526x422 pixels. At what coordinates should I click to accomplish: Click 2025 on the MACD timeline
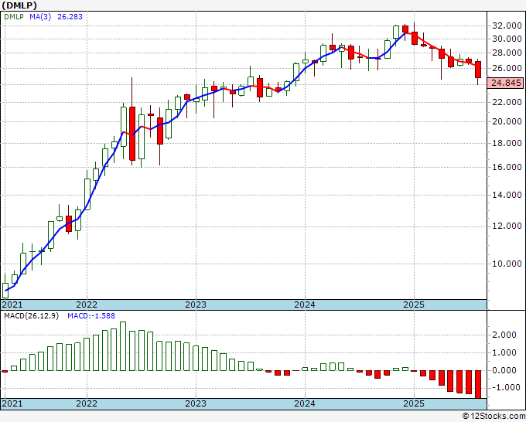click(414, 403)
